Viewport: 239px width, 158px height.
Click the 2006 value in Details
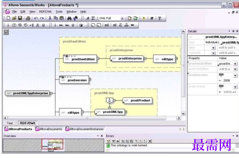coord(226,80)
